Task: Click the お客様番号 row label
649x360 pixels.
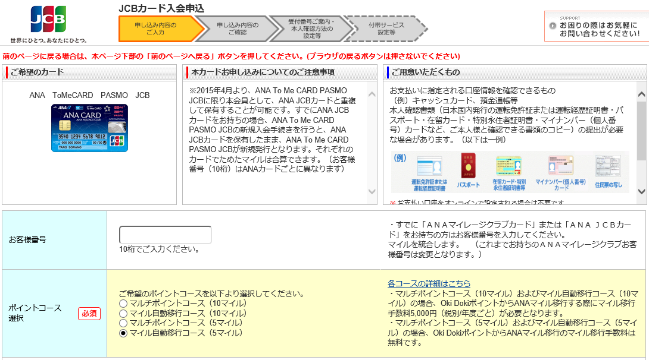Action: pyautogui.click(x=27, y=240)
